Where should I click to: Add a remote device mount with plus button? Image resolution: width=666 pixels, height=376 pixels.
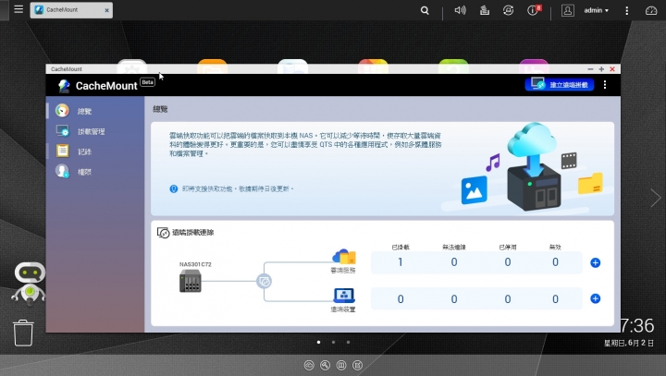(595, 298)
